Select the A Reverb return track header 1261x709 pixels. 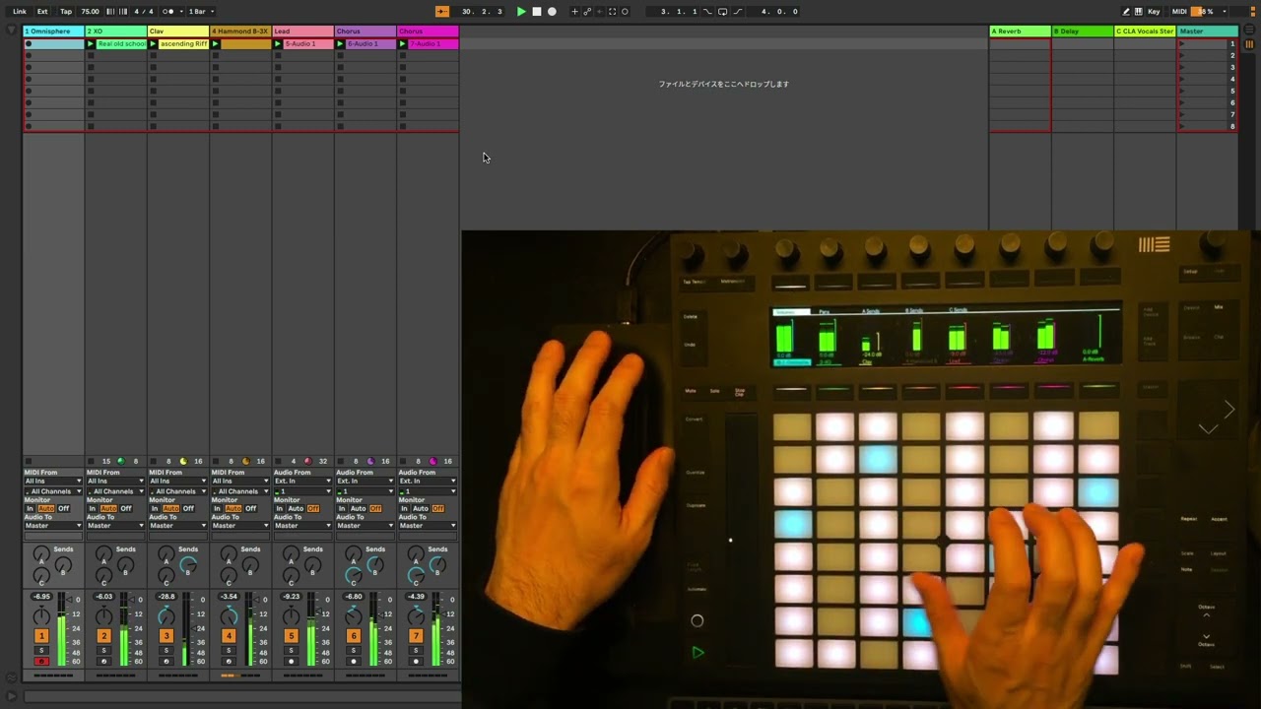[1019, 32]
